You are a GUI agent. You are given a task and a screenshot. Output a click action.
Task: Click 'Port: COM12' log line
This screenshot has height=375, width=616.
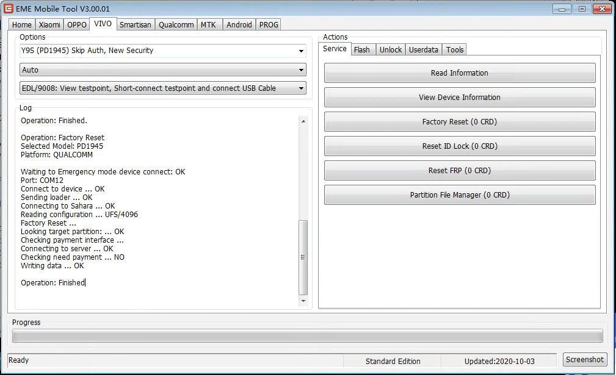[x=42, y=180]
